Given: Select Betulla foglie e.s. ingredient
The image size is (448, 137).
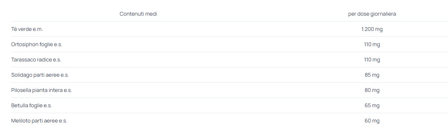Looking at the screenshot, I should tap(31, 106).
